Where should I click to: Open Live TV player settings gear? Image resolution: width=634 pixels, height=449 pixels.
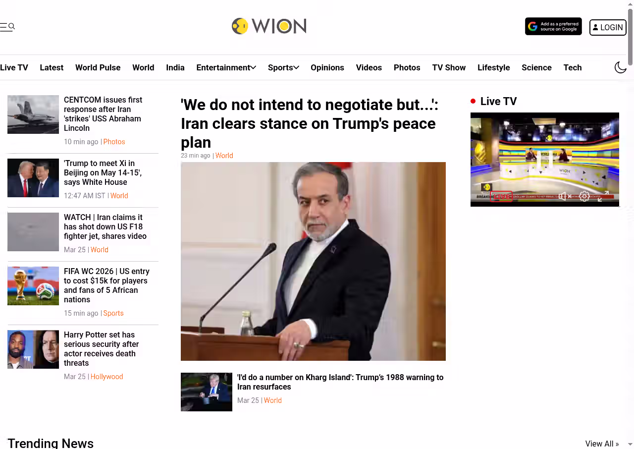pyautogui.click(x=584, y=196)
